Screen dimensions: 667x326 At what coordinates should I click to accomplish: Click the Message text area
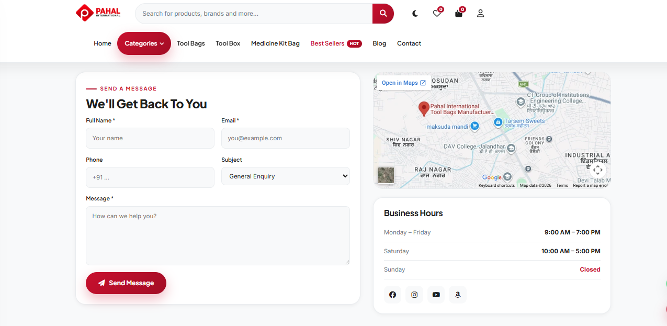(x=218, y=235)
